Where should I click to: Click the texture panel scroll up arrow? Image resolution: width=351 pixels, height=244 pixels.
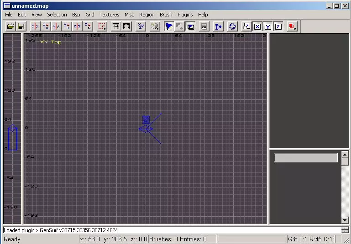coord(345,155)
